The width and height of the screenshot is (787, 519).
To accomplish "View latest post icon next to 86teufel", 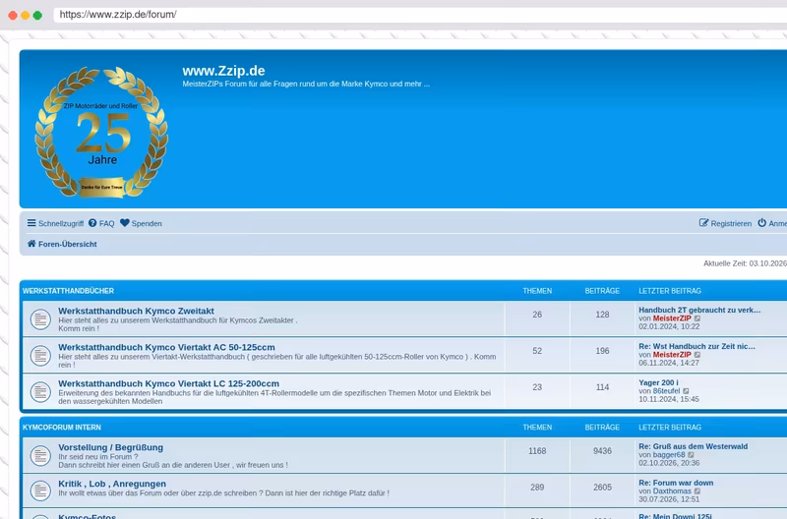I will click(x=686, y=391).
